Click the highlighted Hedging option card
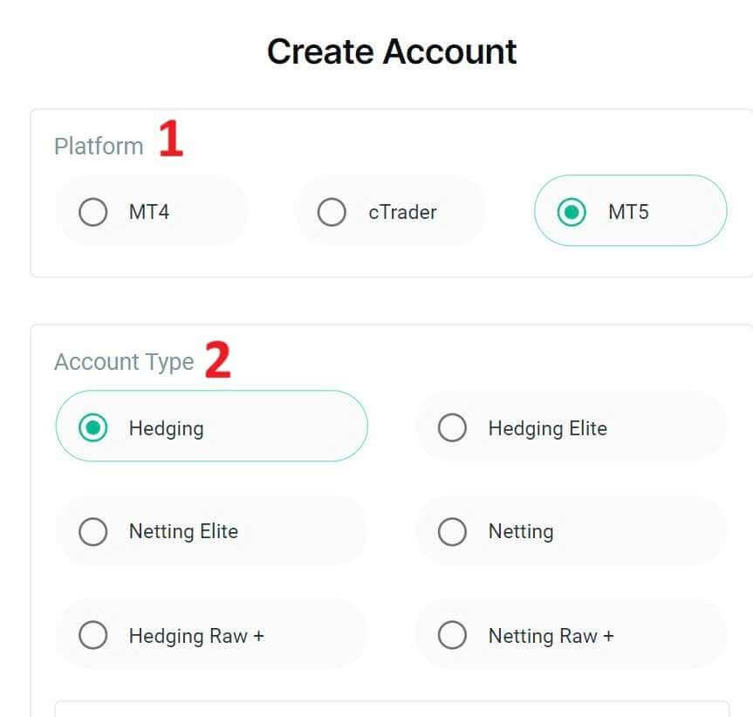This screenshot has height=717, width=753. [211, 427]
